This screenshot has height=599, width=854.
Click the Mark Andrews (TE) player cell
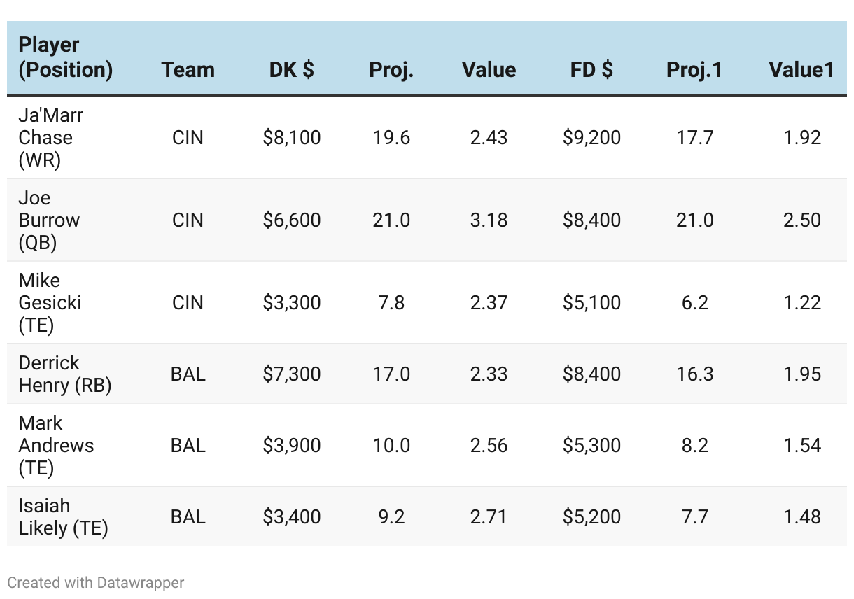pos(56,445)
